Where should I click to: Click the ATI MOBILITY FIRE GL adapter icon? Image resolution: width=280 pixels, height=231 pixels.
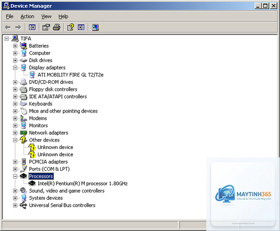pos(32,75)
